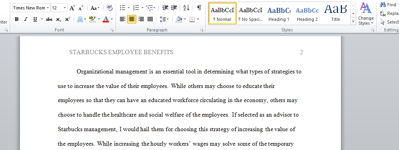Screen dimensions: 399x150
Task: Click the Select button
Action: click(389, 22)
